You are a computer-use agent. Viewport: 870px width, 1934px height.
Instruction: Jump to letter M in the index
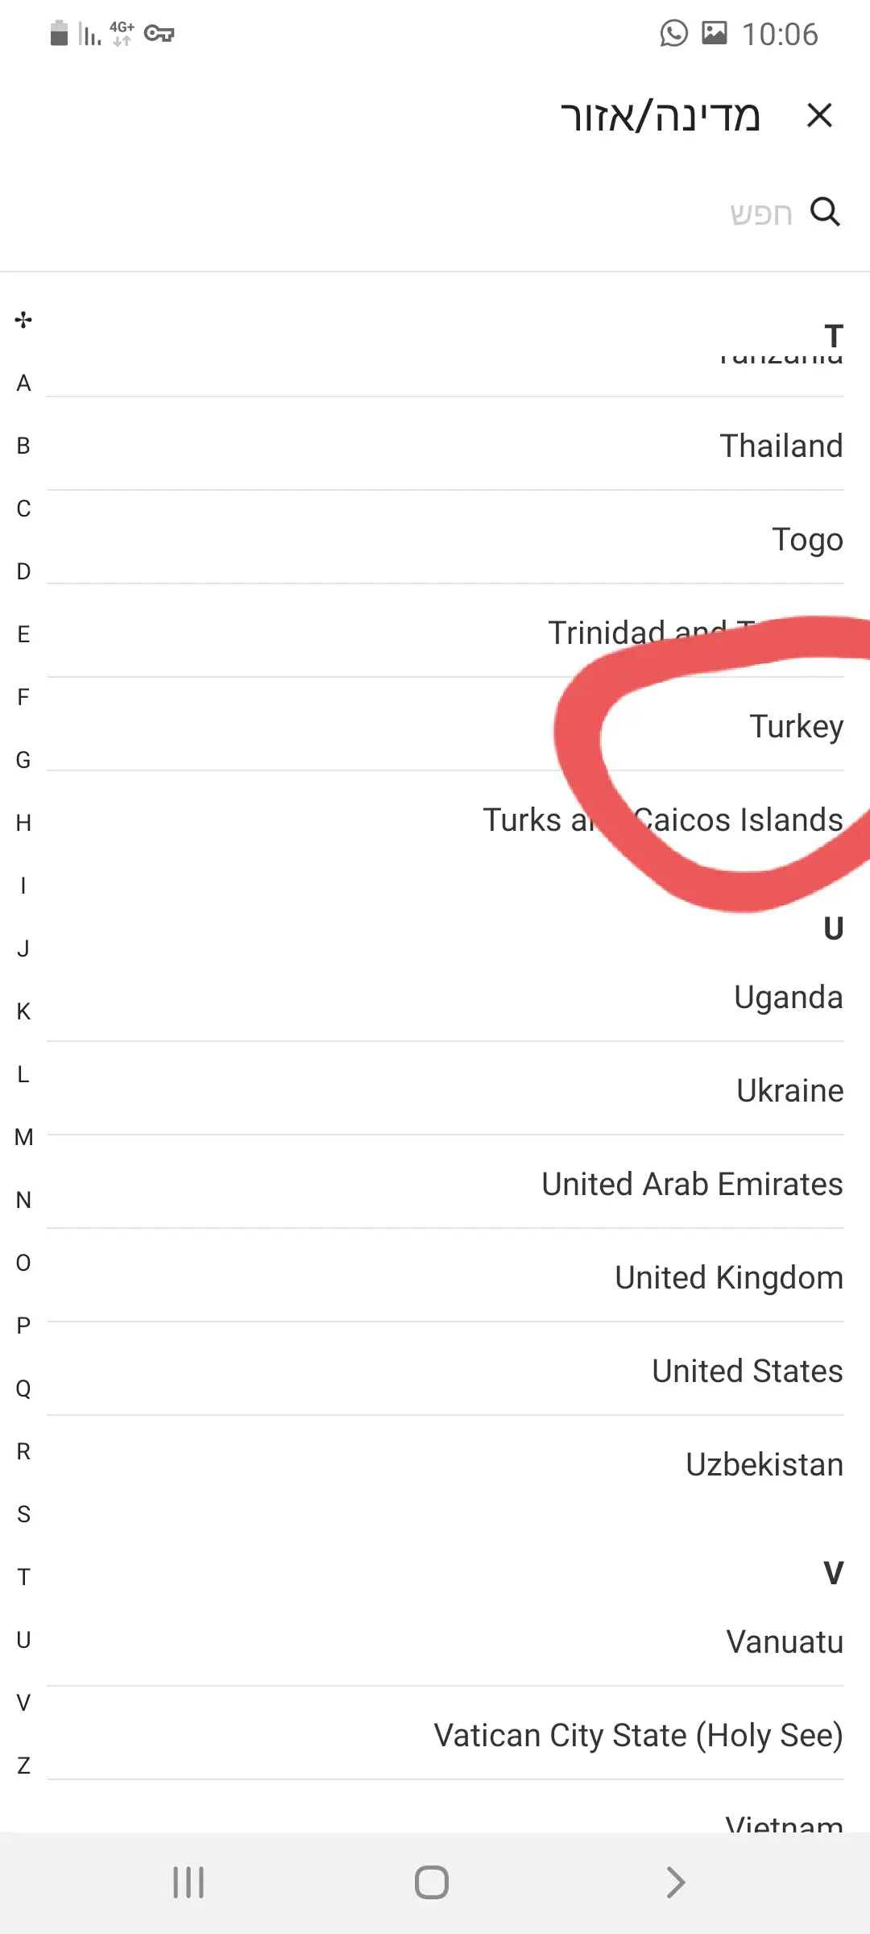click(x=23, y=1137)
